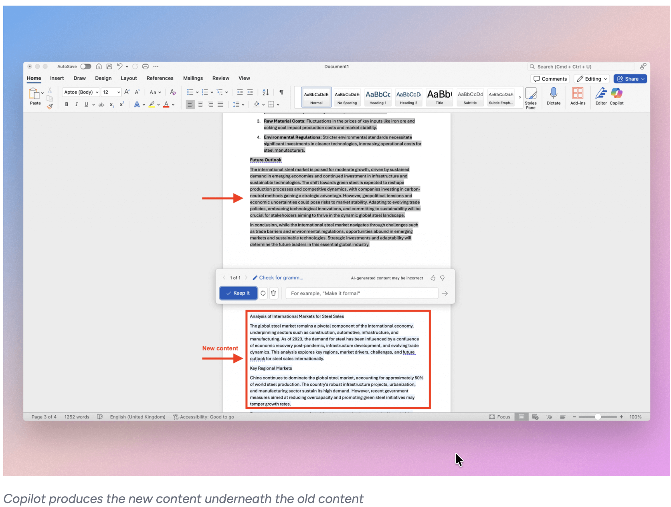Image resolution: width=671 pixels, height=507 pixels.
Task: Apply strikethrough to selected text
Action: (101, 104)
